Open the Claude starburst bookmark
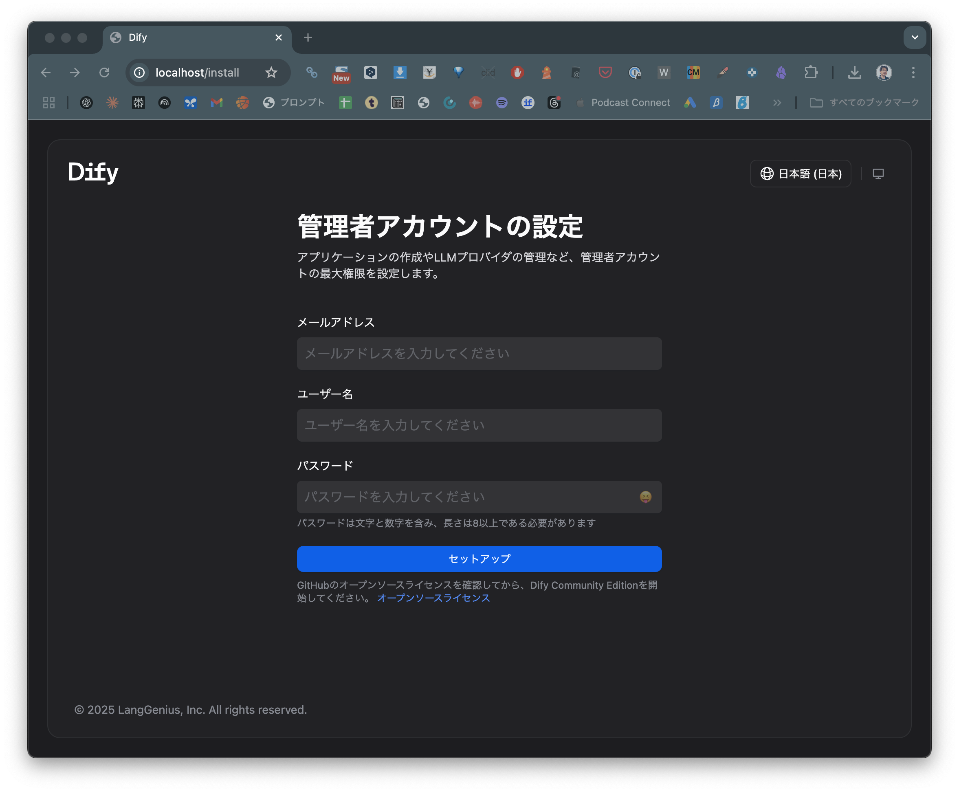 (112, 103)
